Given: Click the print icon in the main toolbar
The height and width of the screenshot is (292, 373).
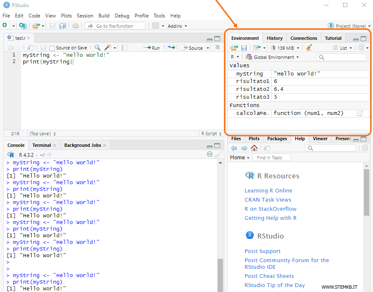Looking at the screenshot, I should coord(75,25).
